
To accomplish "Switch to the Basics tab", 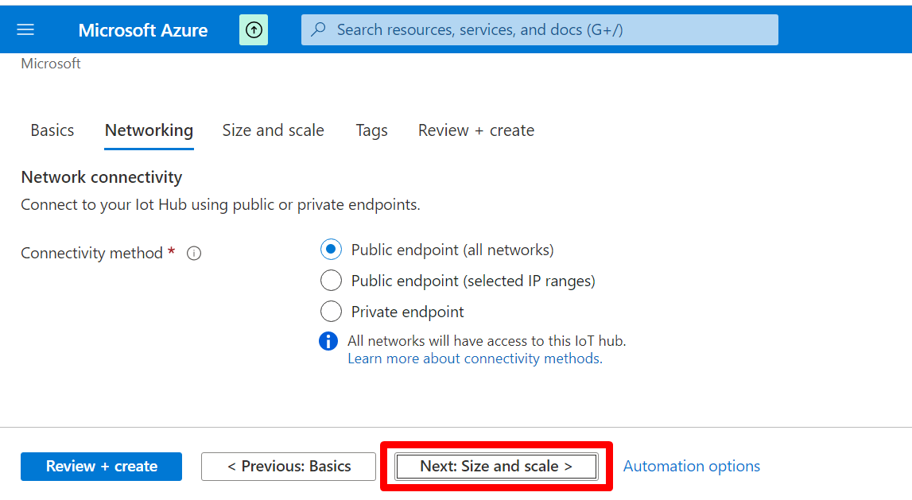I will pyautogui.click(x=52, y=130).
